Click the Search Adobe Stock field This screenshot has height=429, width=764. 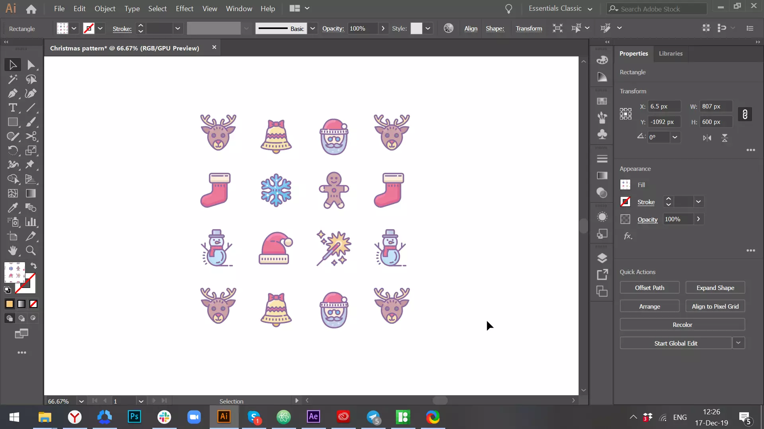tap(657, 9)
